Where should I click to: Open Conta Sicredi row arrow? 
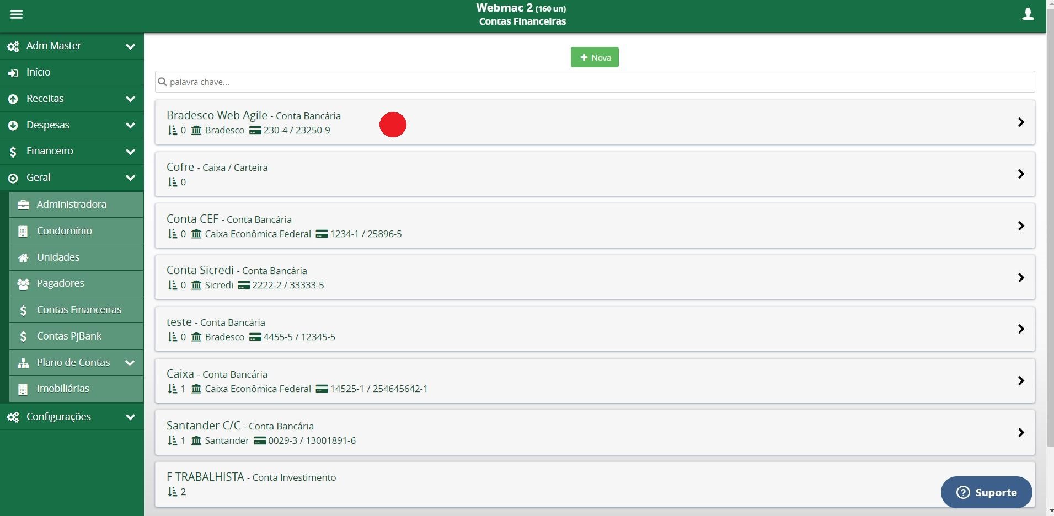(1021, 278)
